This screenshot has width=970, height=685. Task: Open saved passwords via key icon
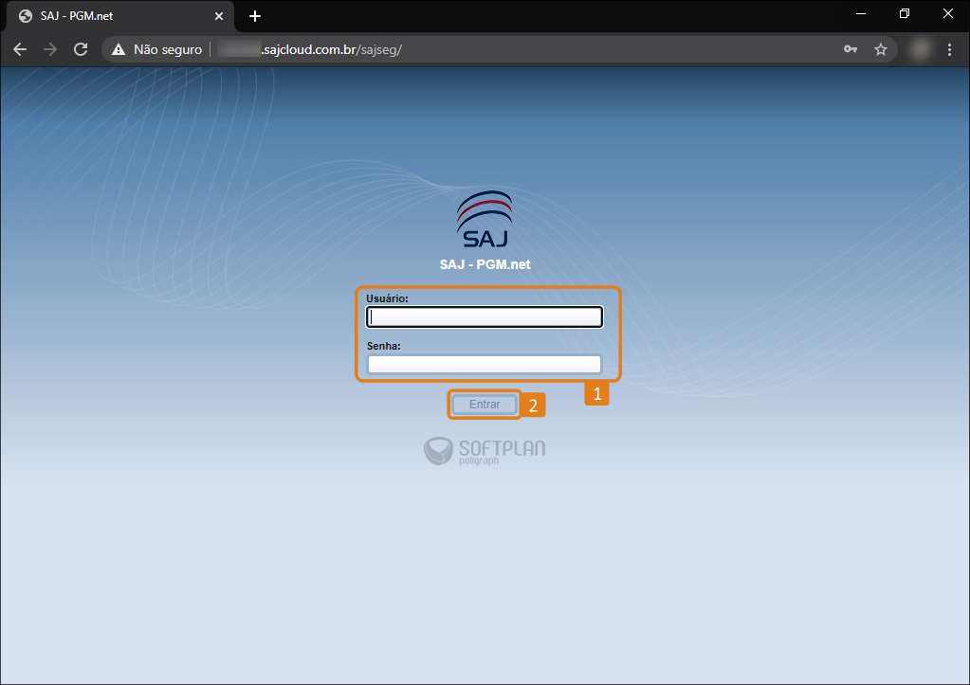point(851,49)
